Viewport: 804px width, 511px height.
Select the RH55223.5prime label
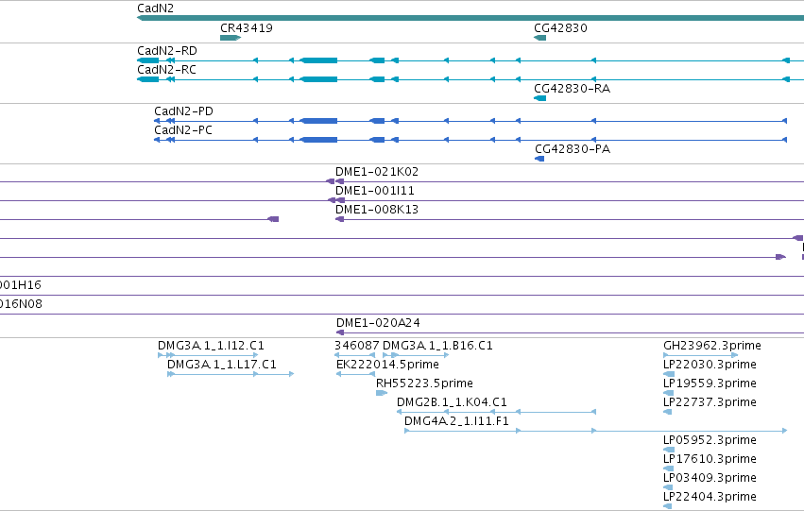pyautogui.click(x=424, y=383)
